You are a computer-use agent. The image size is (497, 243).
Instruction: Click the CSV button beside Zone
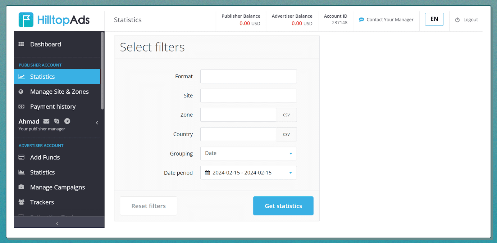click(286, 115)
